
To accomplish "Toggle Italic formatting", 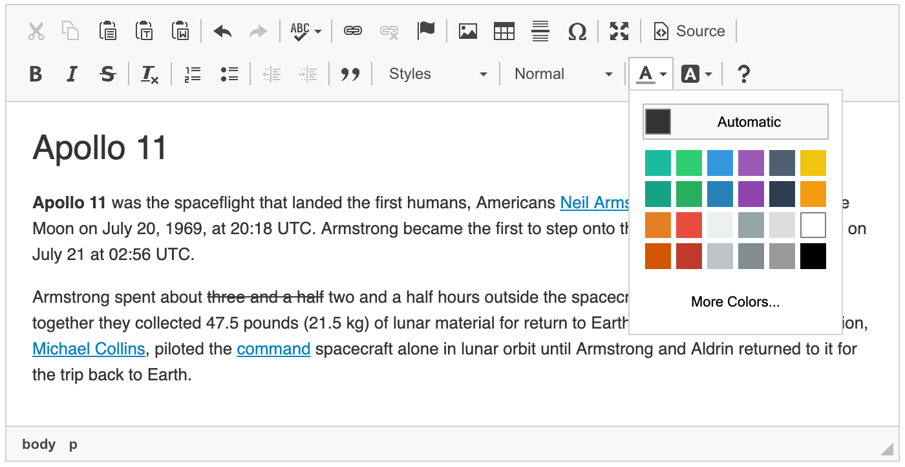I will [72, 74].
